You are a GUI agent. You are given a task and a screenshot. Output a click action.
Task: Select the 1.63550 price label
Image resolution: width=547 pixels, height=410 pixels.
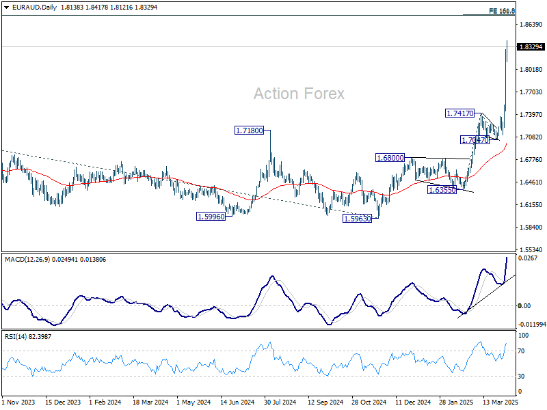click(442, 190)
